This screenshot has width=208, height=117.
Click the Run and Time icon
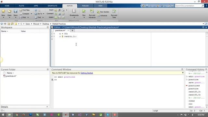coord(114,11)
